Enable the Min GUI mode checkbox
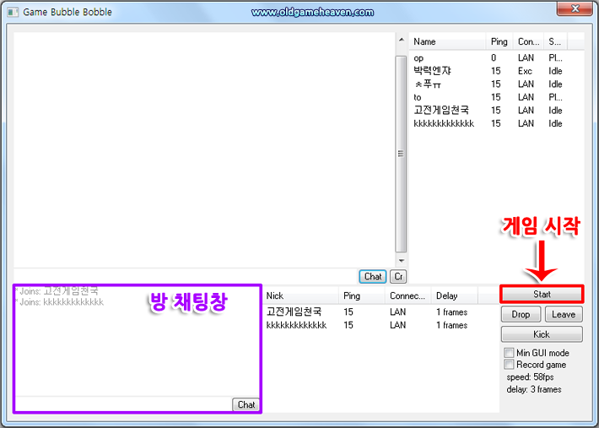Viewport: 599px width, 428px height. (509, 352)
